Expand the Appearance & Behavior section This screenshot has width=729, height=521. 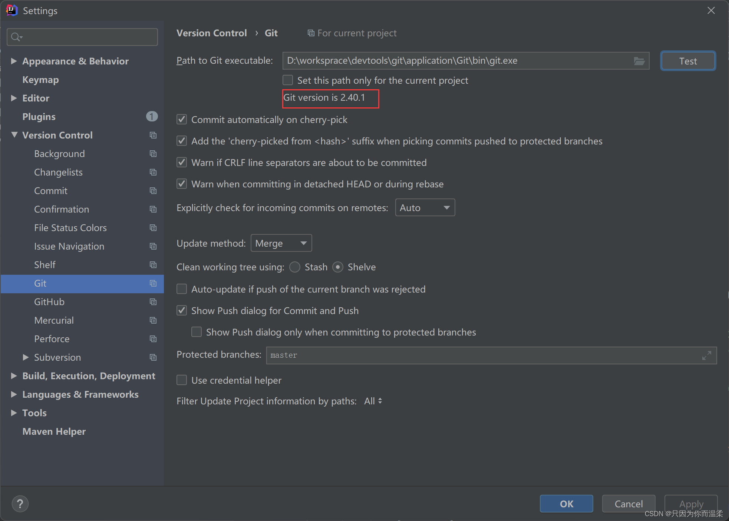click(14, 61)
